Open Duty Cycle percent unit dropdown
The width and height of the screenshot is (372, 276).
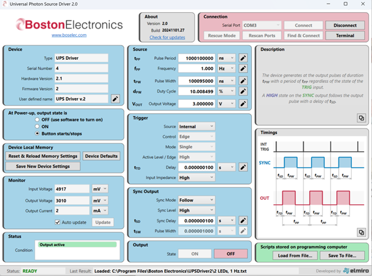tap(227, 91)
